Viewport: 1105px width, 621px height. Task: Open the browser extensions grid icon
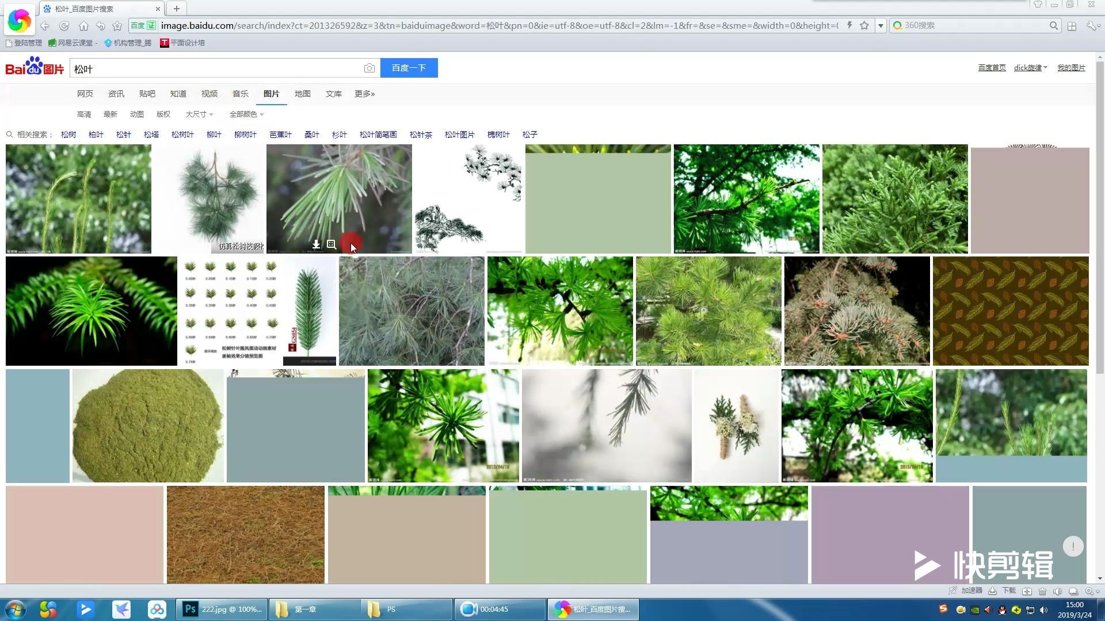[1072, 26]
